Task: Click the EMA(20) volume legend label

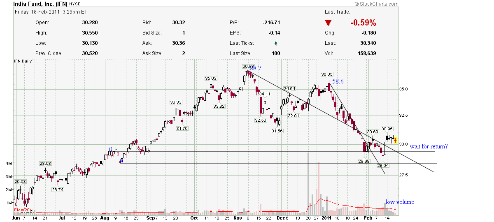Action: (x=23, y=210)
